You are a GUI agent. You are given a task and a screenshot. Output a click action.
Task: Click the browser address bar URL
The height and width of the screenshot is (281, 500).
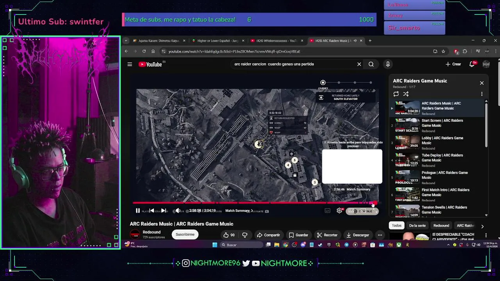pyautogui.click(x=234, y=52)
